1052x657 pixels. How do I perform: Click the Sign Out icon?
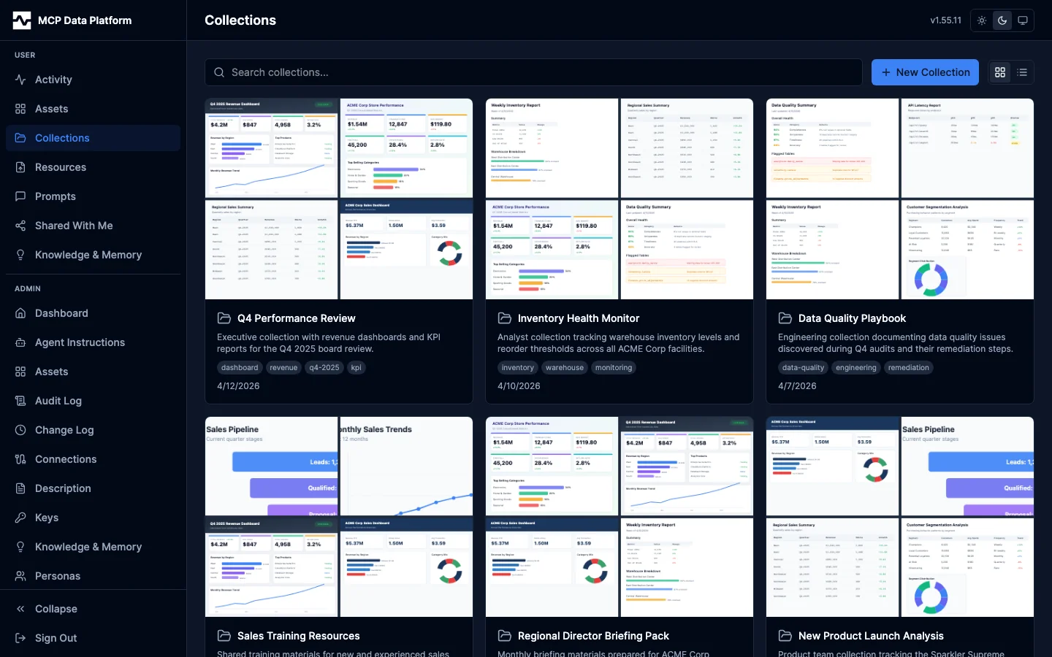(x=20, y=638)
